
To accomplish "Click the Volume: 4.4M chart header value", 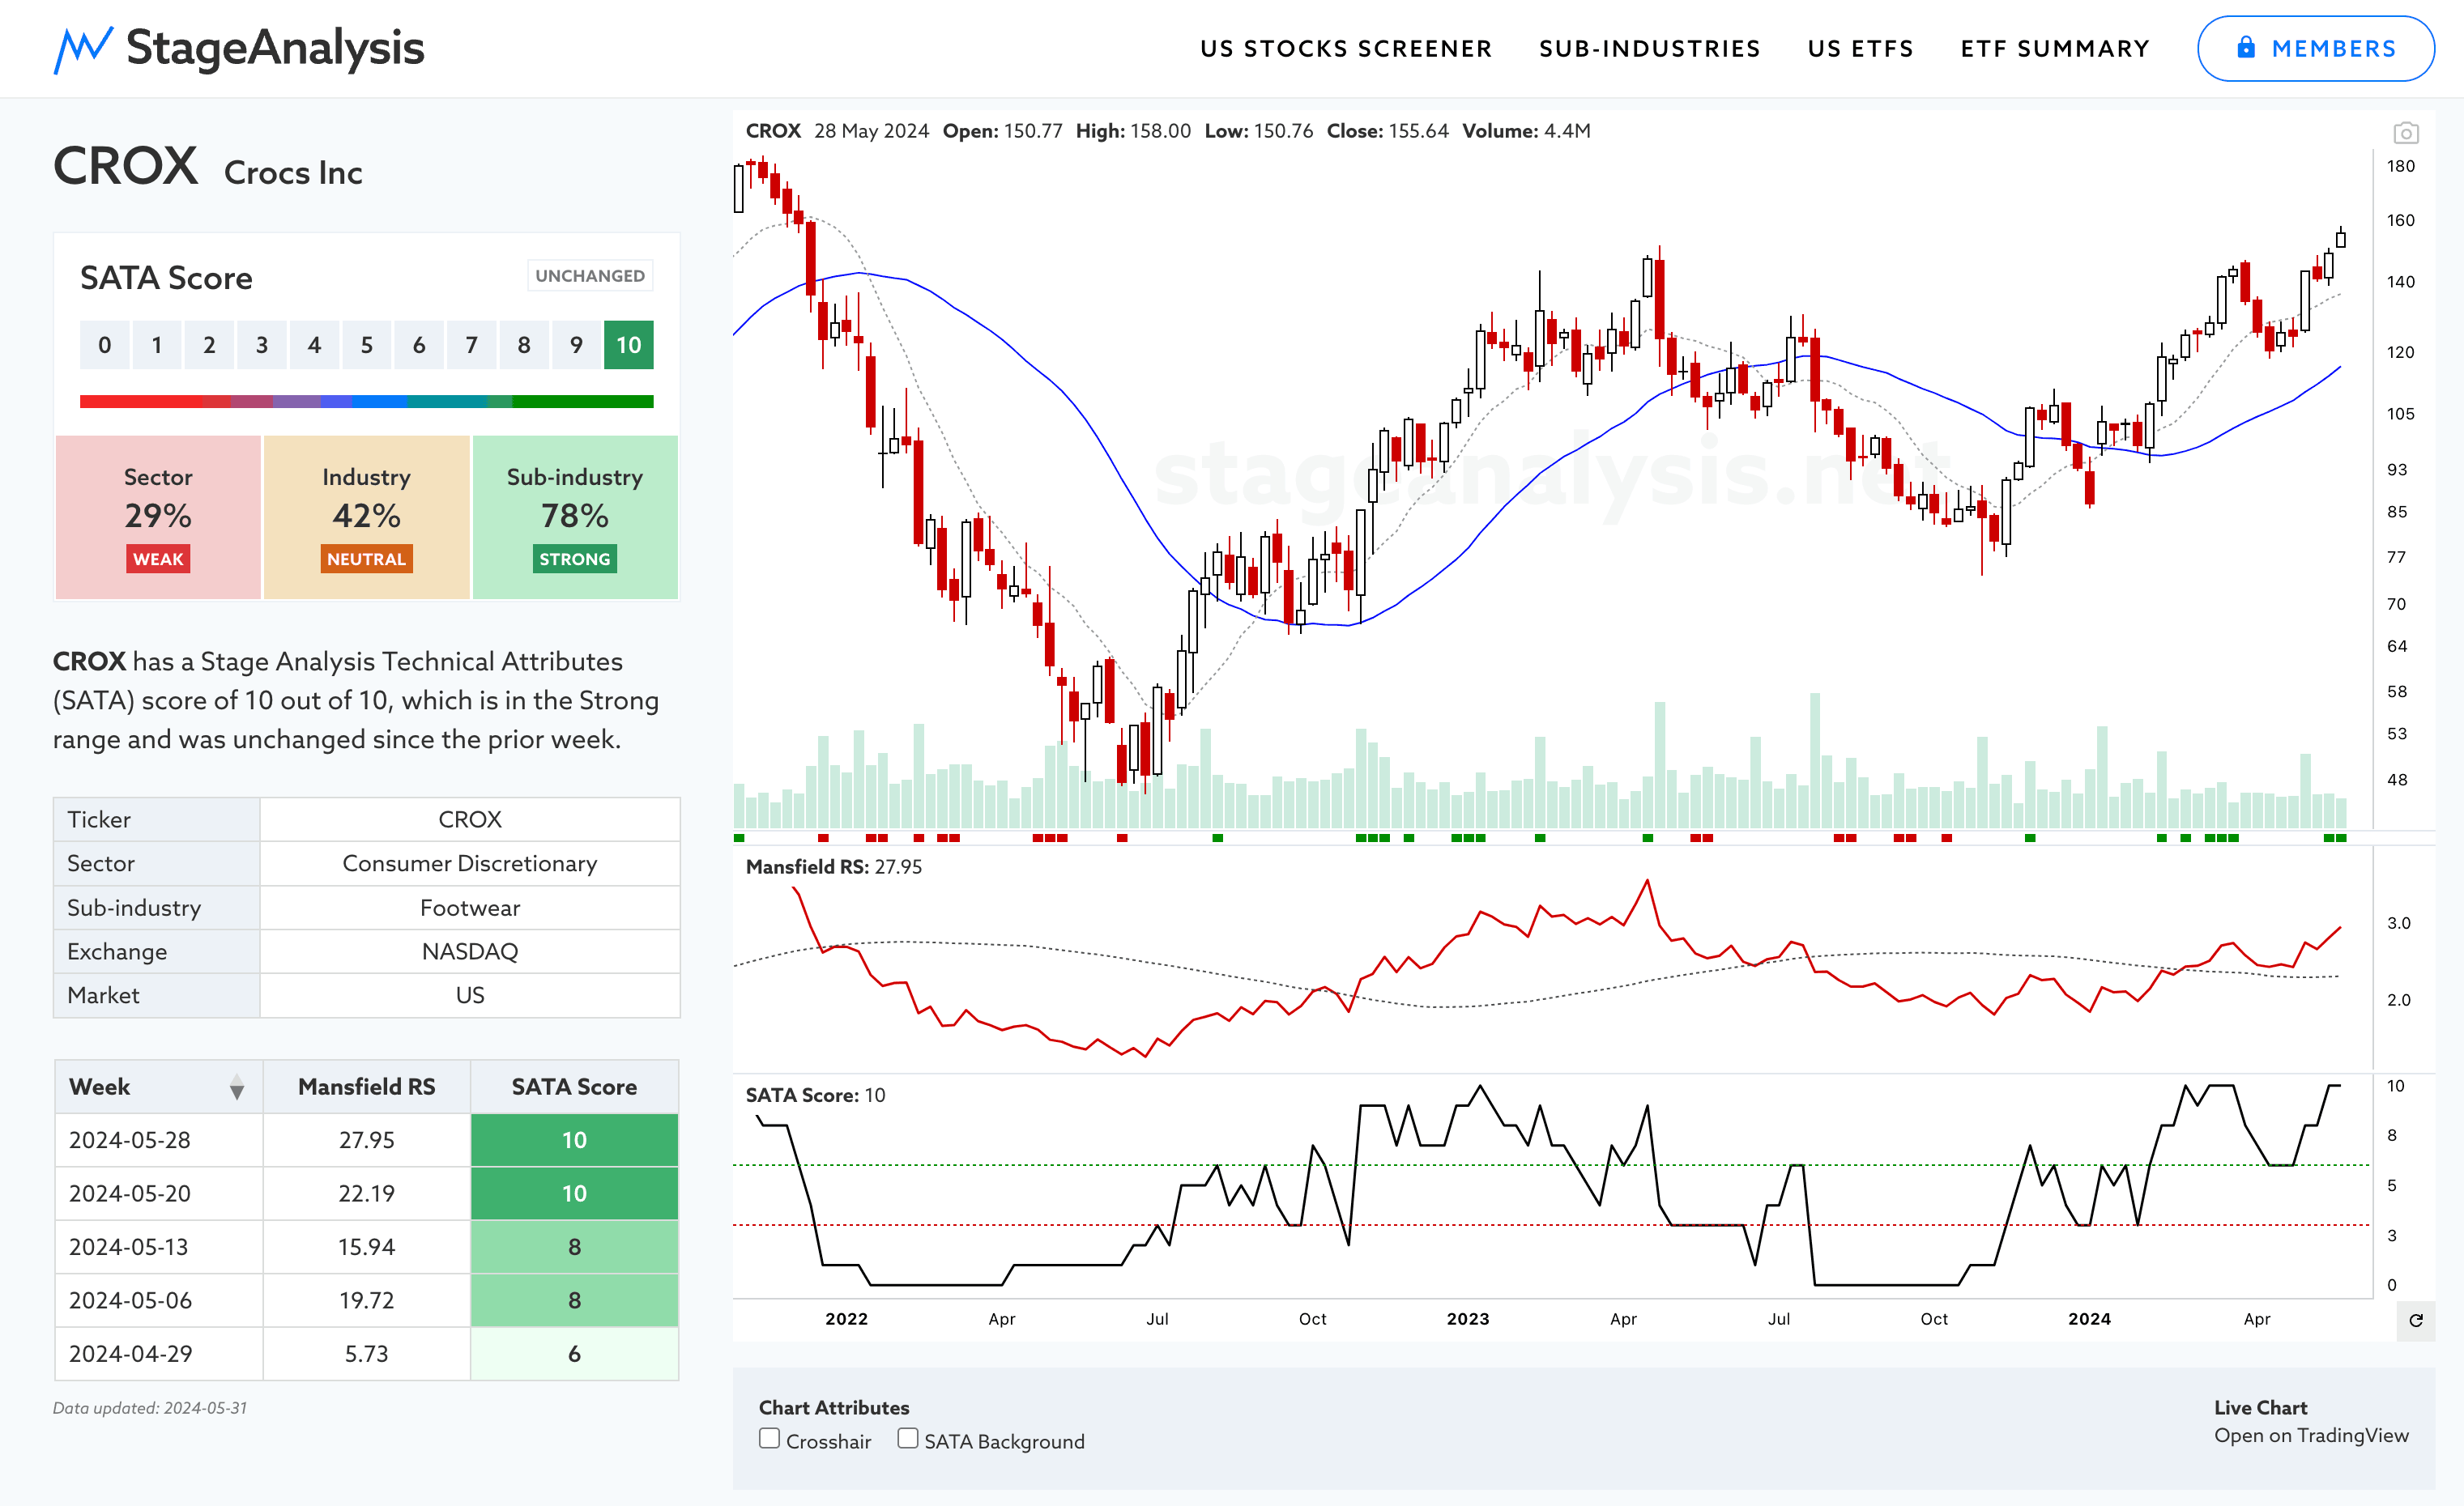I will pos(1526,131).
